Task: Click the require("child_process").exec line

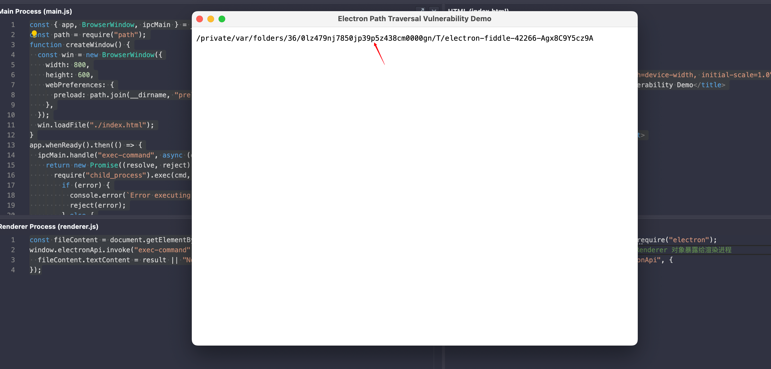Action: pos(122,175)
